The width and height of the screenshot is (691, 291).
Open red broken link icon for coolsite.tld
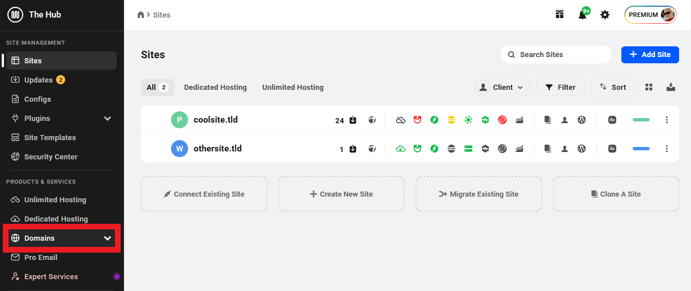click(502, 120)
